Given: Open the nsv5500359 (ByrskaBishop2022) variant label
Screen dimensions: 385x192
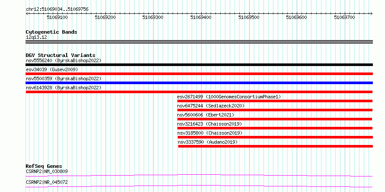Looking at the screenshot, I should pyautogui.click(x=64, y=79).
